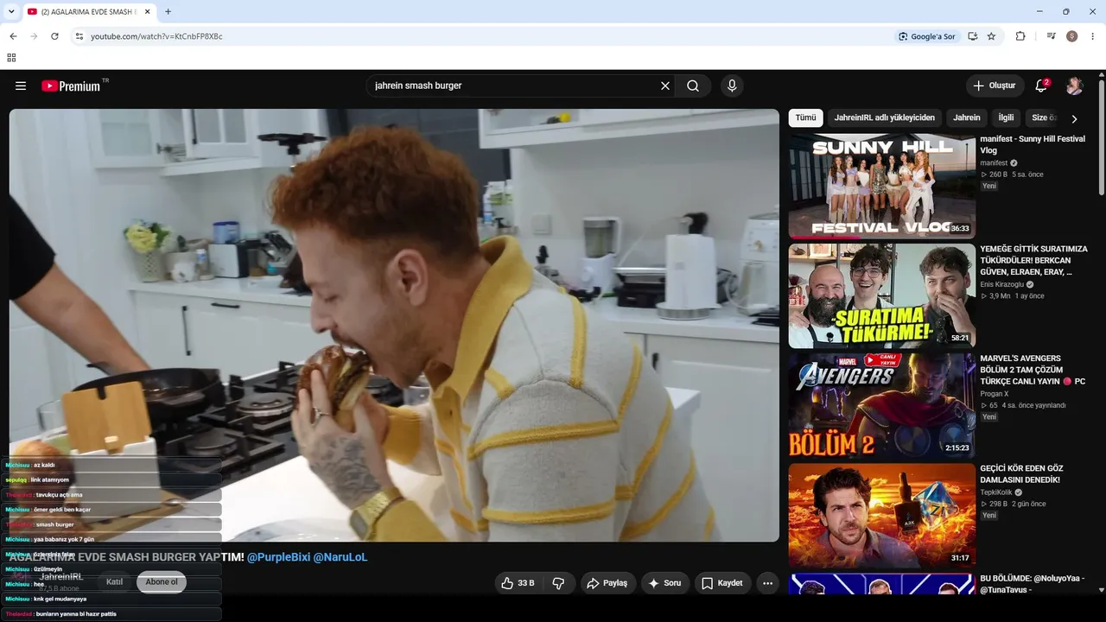The width and height of the screenshot is (1106, 622).
Task: View site information icon in address bar
Action: (x=79, y=36)
